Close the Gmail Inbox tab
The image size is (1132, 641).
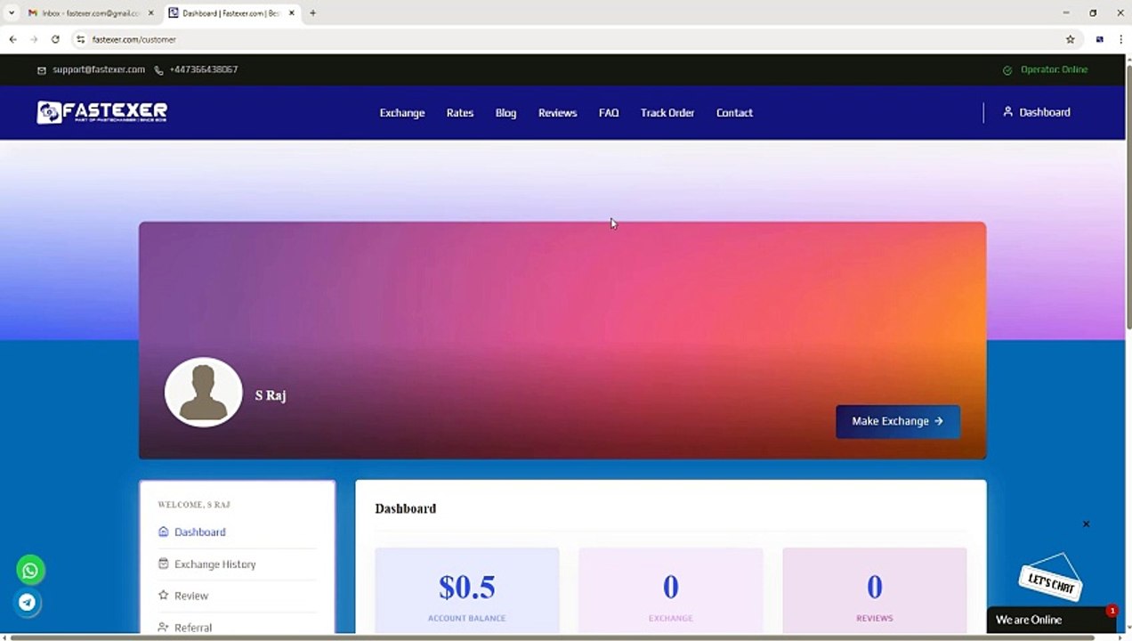tap(150, 13)
